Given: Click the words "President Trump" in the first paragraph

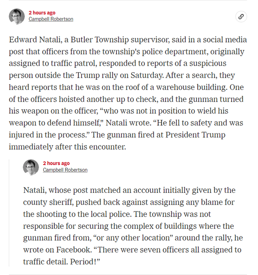Looking at the screenshot, I should coord(195,135).
